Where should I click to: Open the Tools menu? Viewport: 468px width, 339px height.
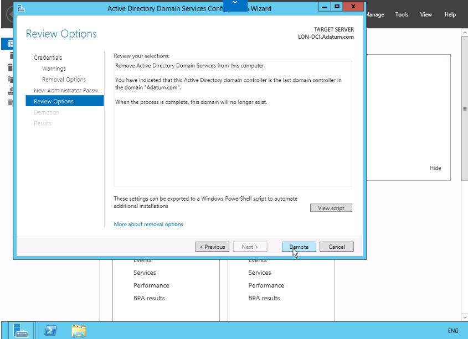[402, 15]
